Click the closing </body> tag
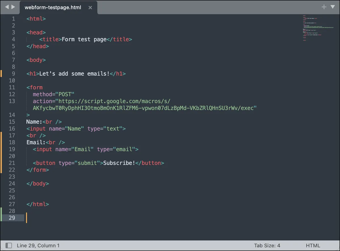 pyautogui.click(x=38, y=183)
